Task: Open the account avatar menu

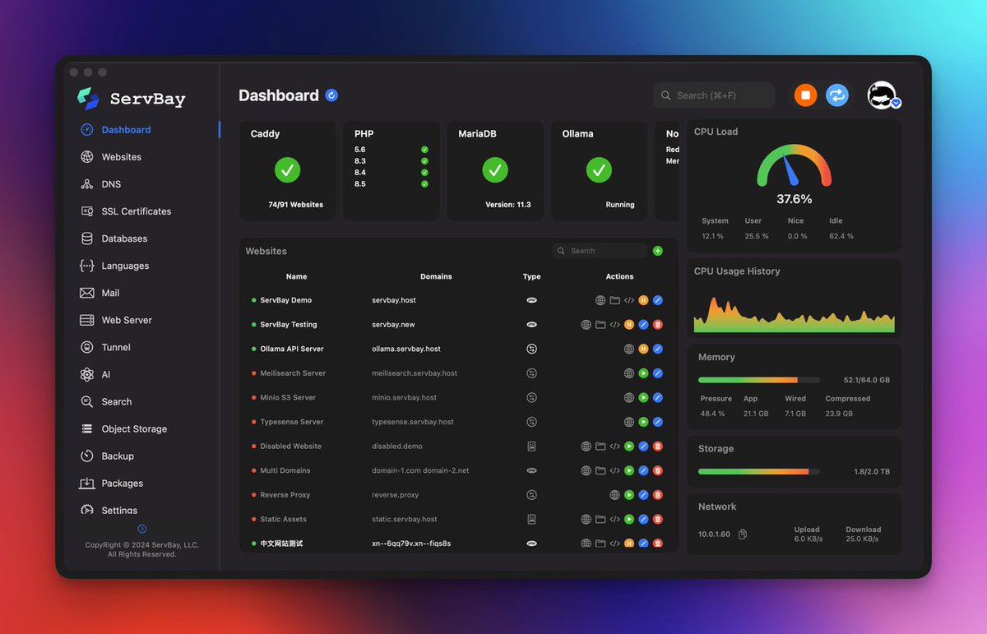Action: pos(881,95)
